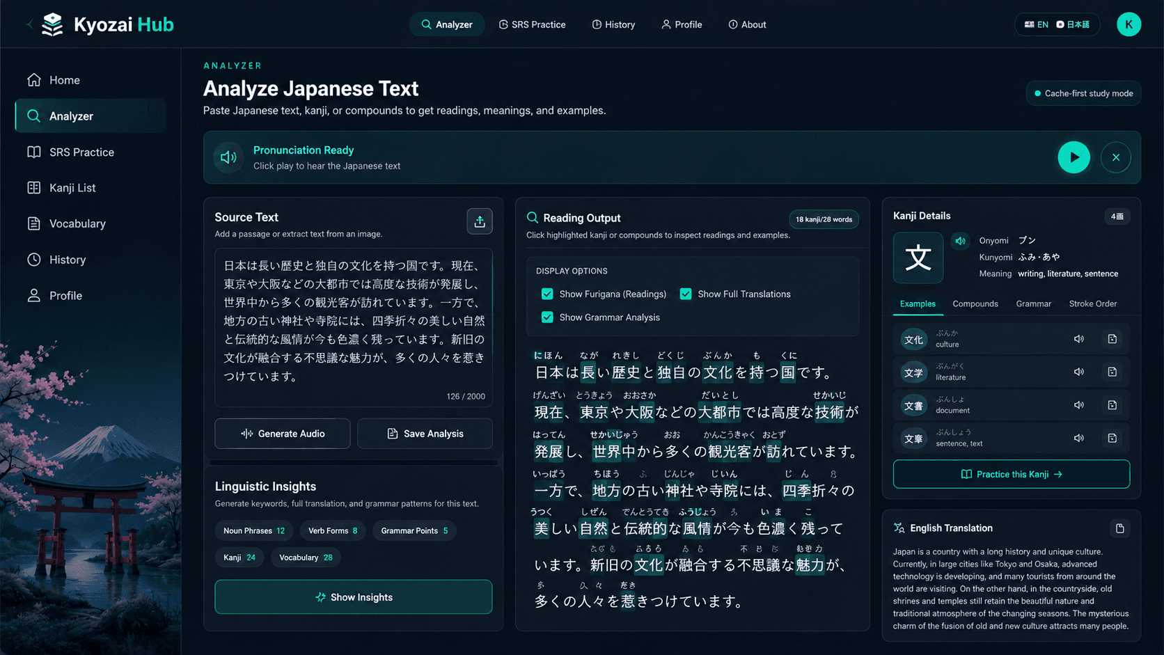The image size is (1164, 655).
Task: Toggle Show Furigana (Readings) checkbox
Action: [x=547, y=294]
